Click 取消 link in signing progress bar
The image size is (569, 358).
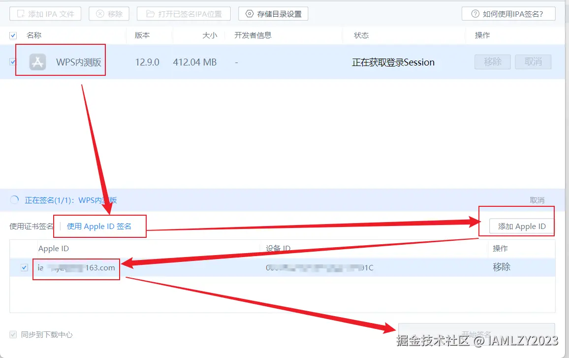[537, 200]
